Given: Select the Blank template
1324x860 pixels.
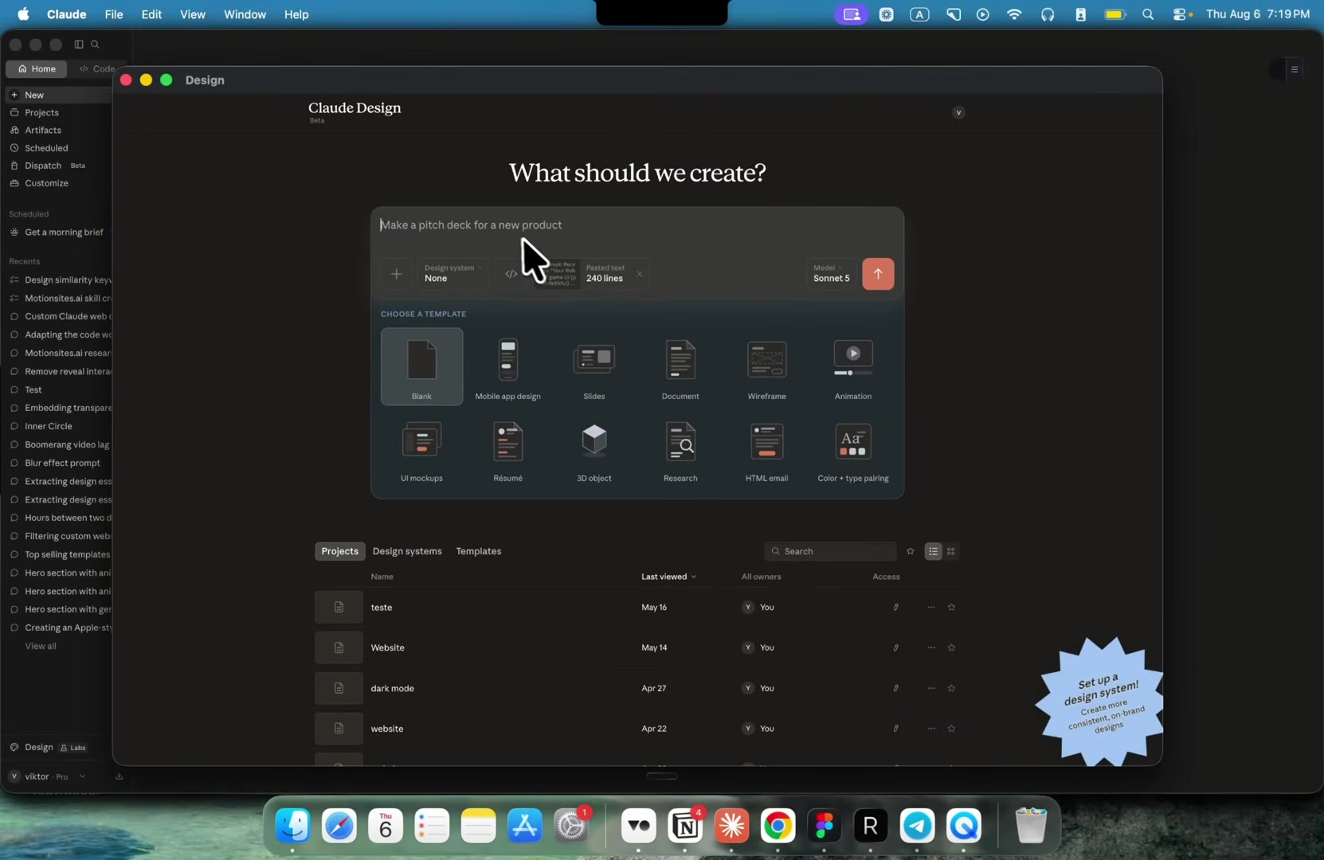Looking at the screenshot, I should 421,366.
